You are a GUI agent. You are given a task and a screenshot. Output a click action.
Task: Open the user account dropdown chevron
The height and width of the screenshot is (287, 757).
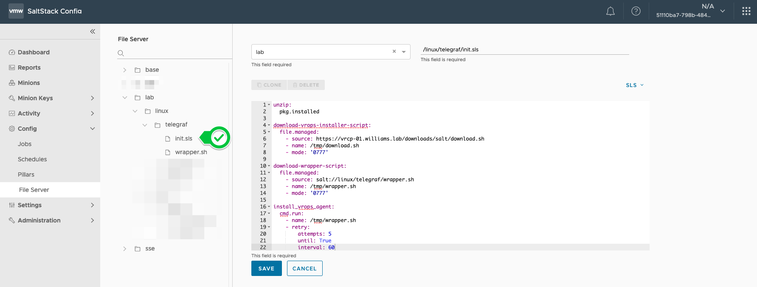(723, 11)
